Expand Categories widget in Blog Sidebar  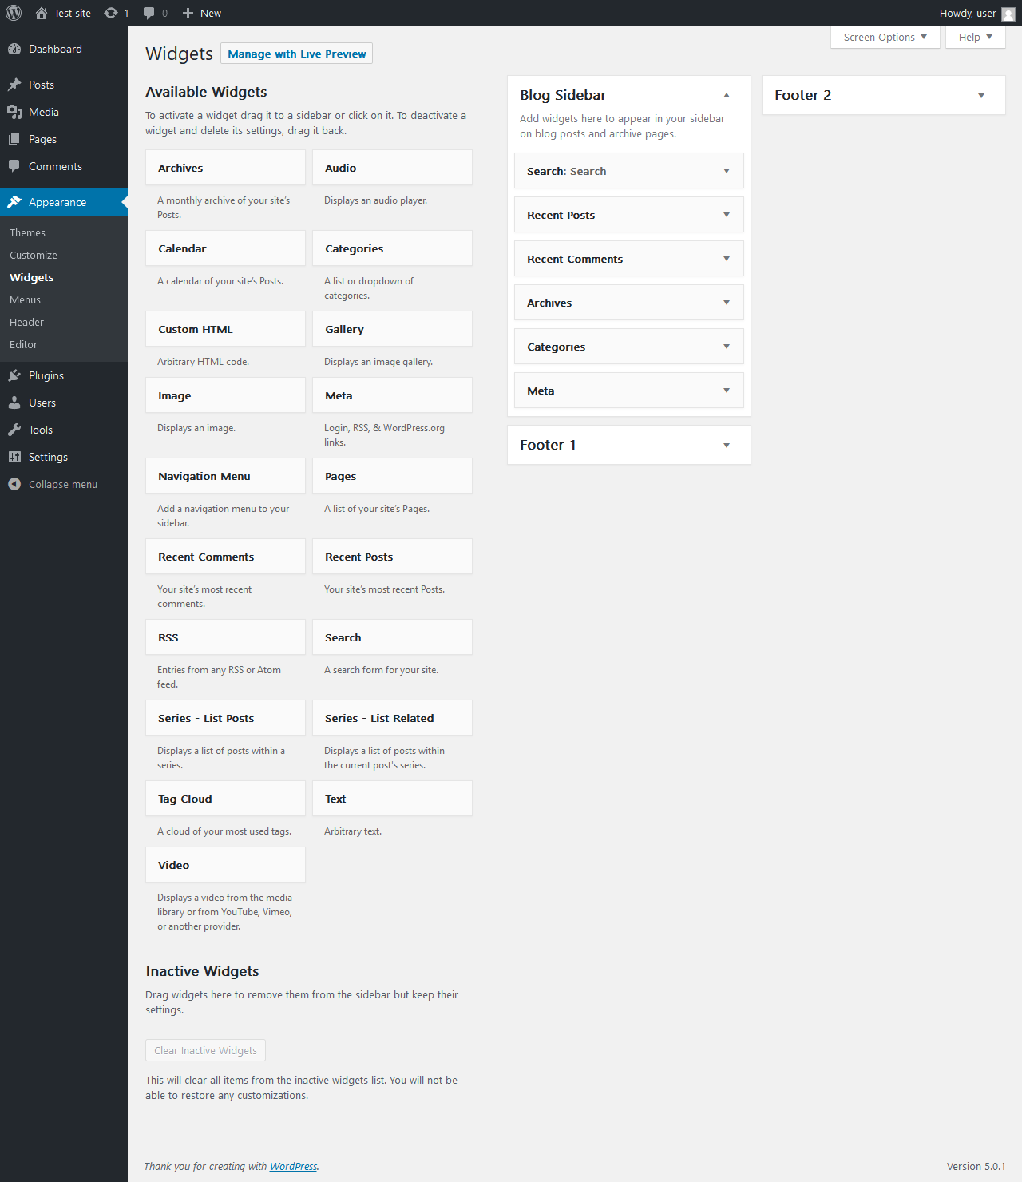[727, 347]
